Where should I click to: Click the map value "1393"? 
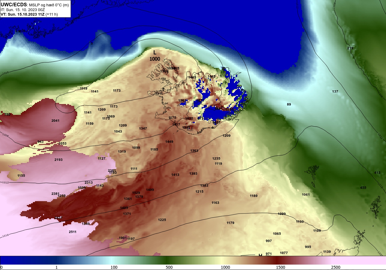(x=193, y=173)
